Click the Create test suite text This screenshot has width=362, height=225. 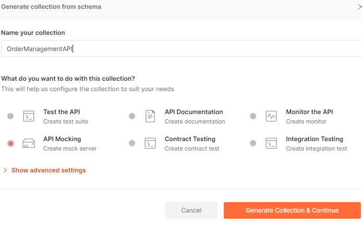point(66,121)
